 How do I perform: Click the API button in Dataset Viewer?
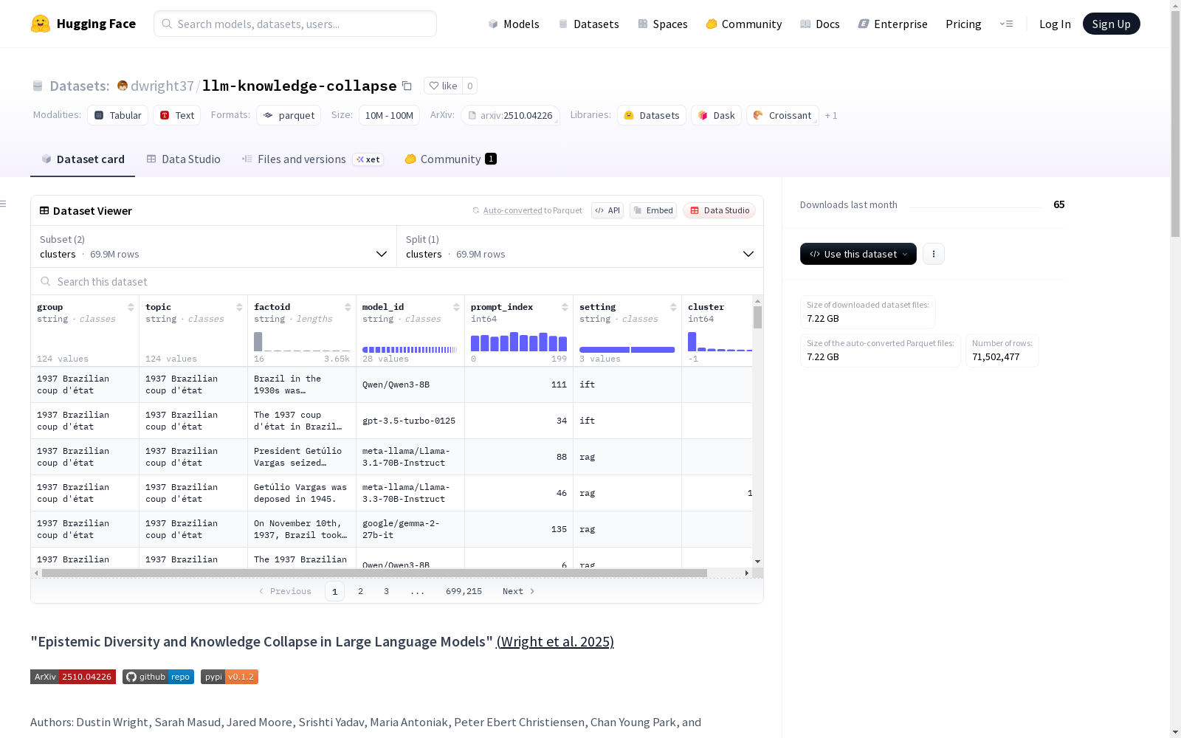coord(607,210)
